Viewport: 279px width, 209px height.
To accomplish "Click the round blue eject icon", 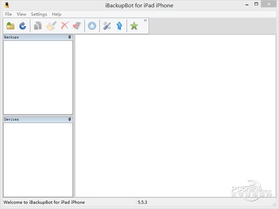I will point(92,26).
